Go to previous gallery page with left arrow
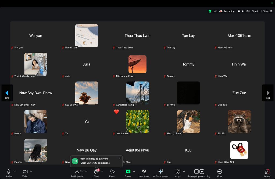Screen dimensions: 275x179 pyautogui.click(x=7, y=93)
